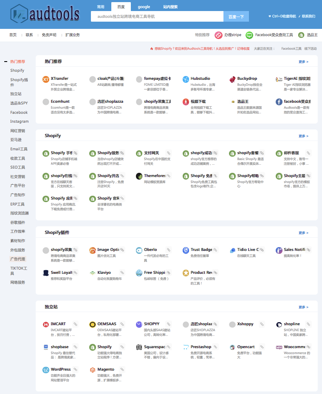The width and height of the screenshot is (322, 394).
Task: Click the search input field
Action: pyautogui.click(x=157, y=16)
